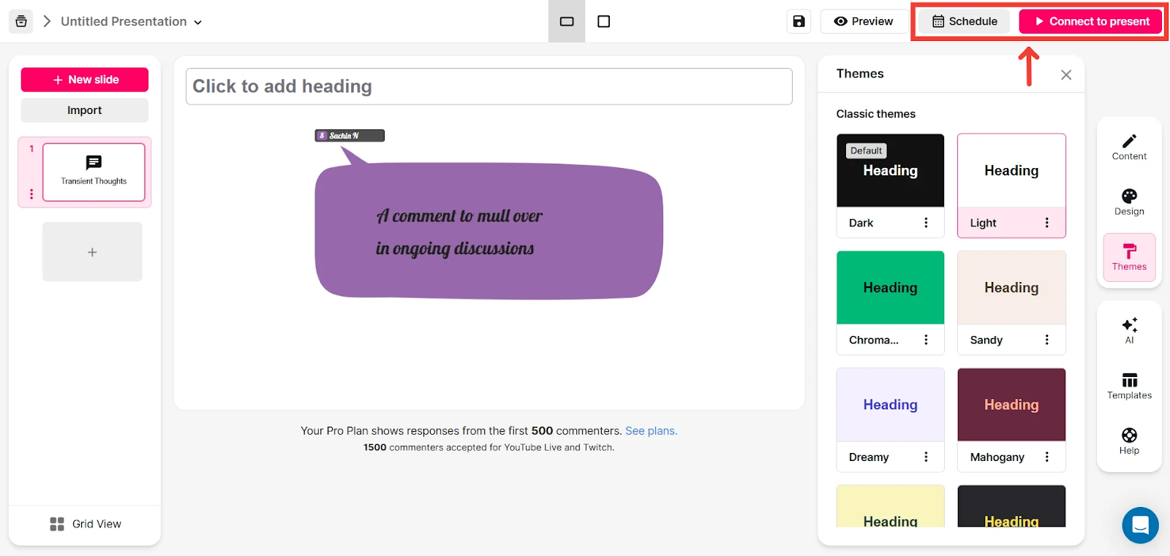The height and width of the screenshot is (556, 1170).
Task: Open options menu for Dark theme
Action: click(926, 223)
